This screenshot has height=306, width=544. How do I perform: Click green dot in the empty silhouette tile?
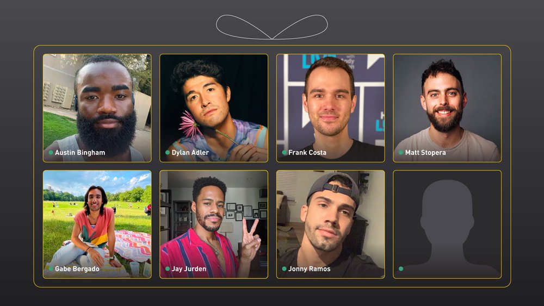pyautogui.click(x=401, y=269)
